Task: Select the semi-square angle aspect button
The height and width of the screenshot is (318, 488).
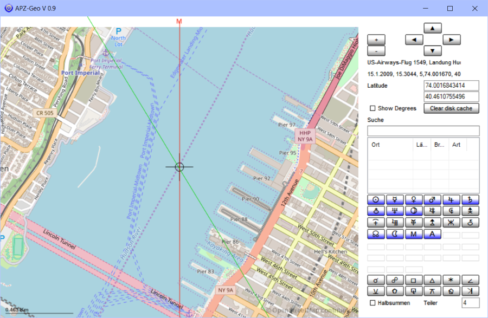Action: pos(470,280)
